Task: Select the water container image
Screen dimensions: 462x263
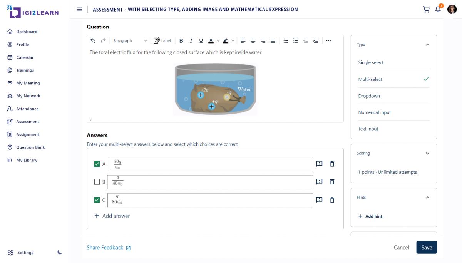Action: 215,89
